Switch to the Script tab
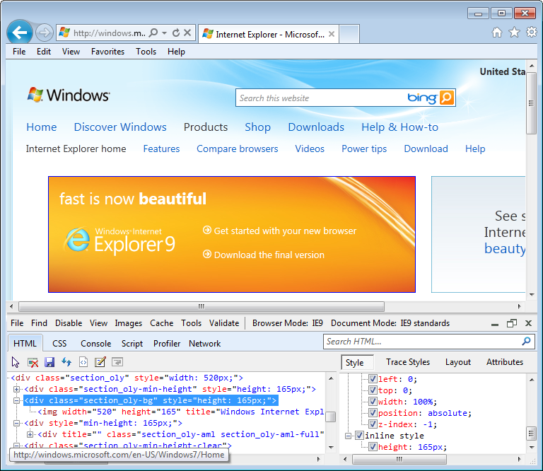543x471 pixels. coord(132,344)
